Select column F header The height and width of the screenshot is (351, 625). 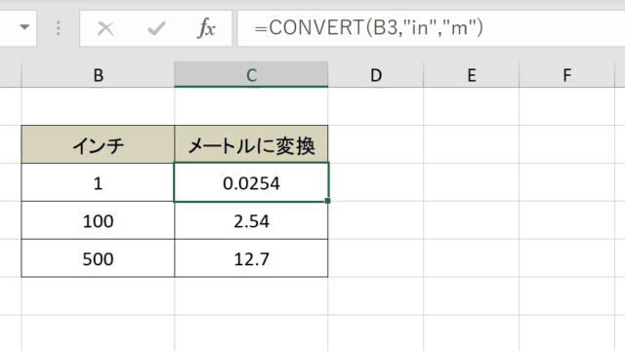[566, 74]
